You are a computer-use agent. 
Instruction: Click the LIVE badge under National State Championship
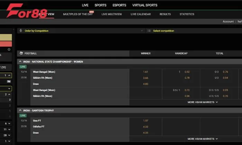point(23,67)
